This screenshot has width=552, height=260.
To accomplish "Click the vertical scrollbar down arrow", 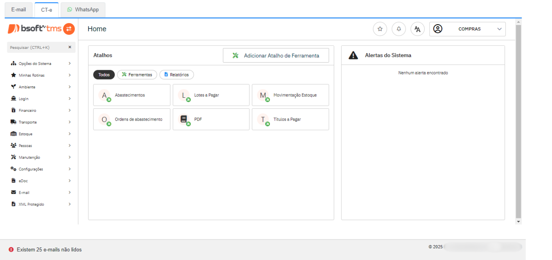I will (518, 222).
